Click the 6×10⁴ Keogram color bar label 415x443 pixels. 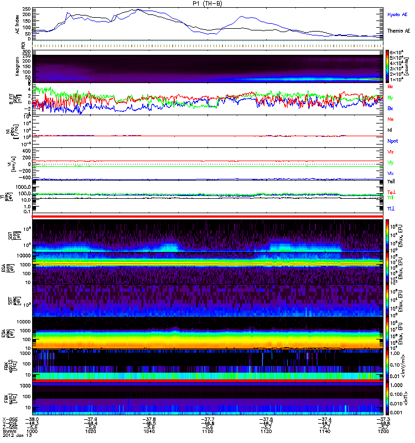(x=397, y=52)
